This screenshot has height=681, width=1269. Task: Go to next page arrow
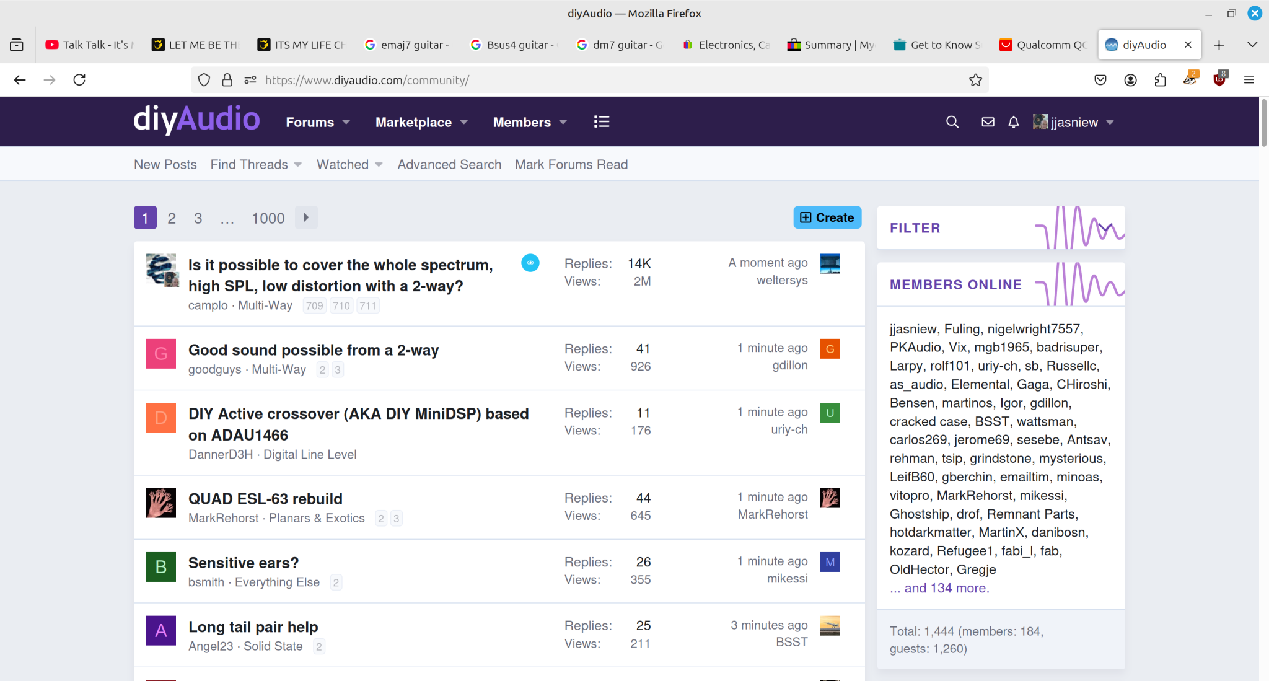pyautogui.click(x=306, y=217)
